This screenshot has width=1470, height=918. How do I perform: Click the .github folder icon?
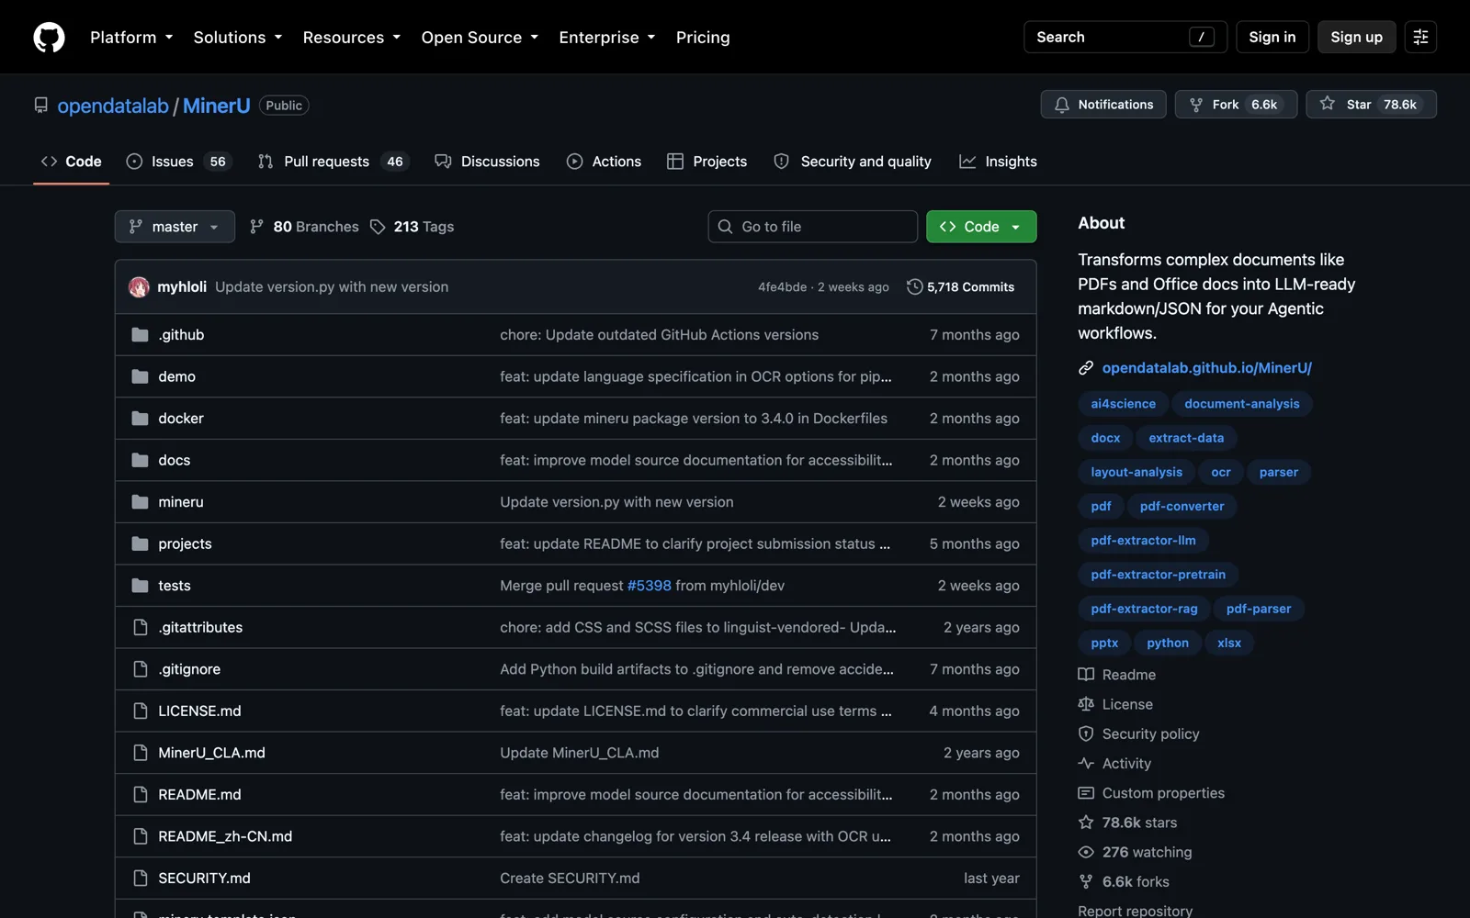click(x=140, y=335)
